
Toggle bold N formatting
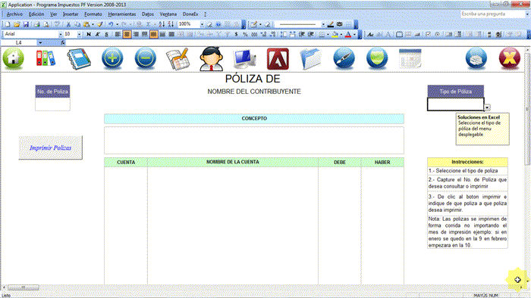(89, 34)
